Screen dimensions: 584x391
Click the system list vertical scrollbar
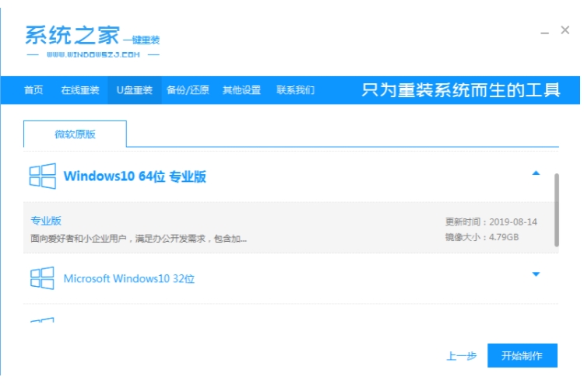tap(557, 210)
